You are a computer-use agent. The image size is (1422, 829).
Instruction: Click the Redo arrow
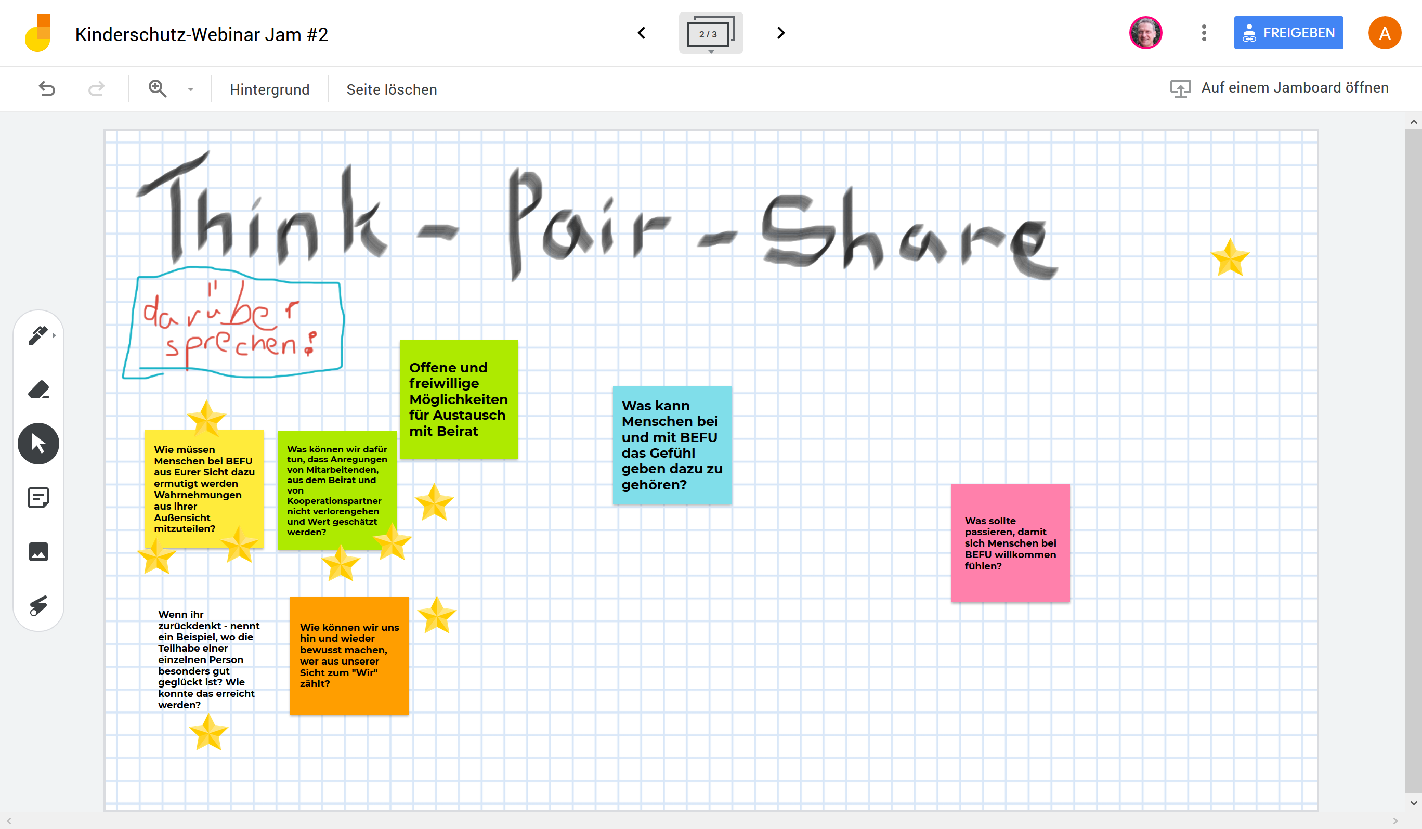point(97,89)
